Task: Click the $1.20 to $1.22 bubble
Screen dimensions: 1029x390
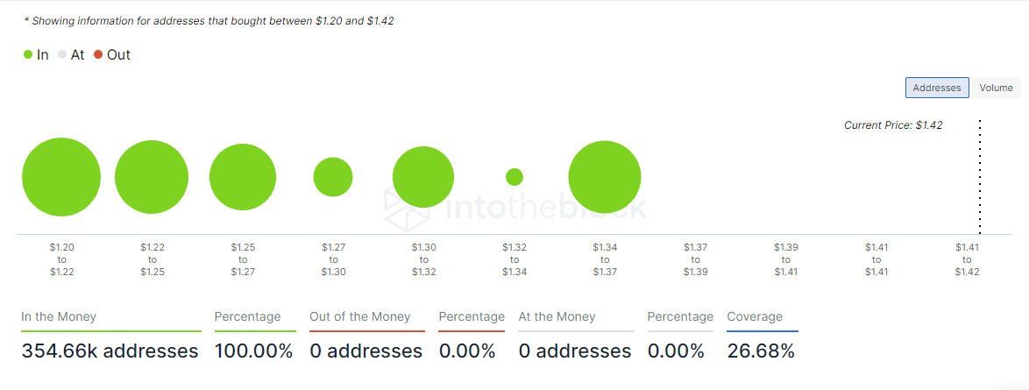Action: [x=61, y=177]
